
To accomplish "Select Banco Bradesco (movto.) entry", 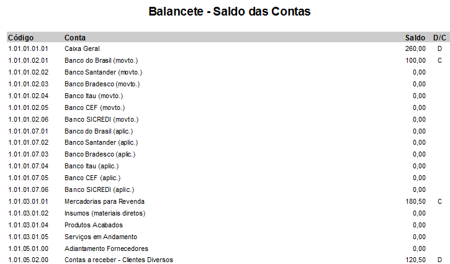I will tap(102, 84).
